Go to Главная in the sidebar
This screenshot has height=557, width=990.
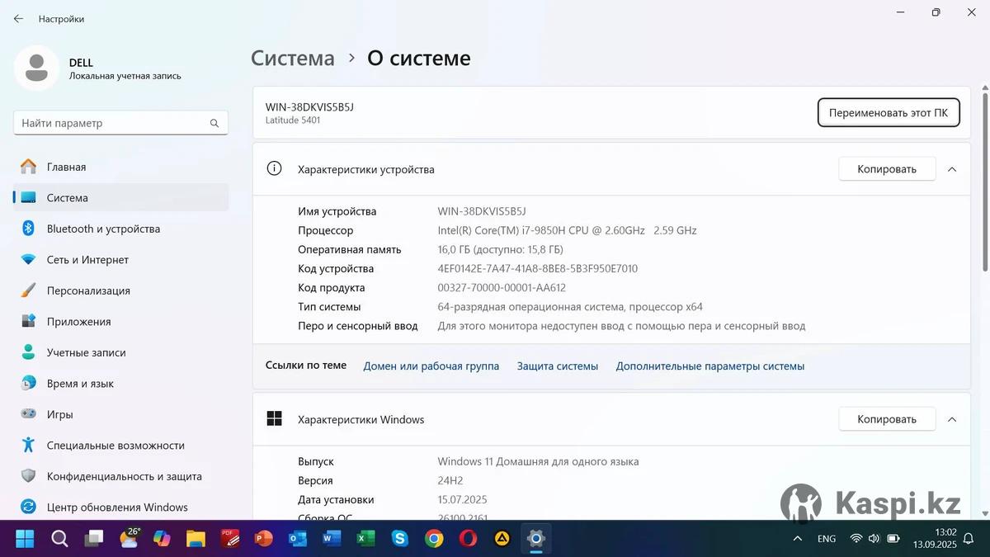pos(66,167)
